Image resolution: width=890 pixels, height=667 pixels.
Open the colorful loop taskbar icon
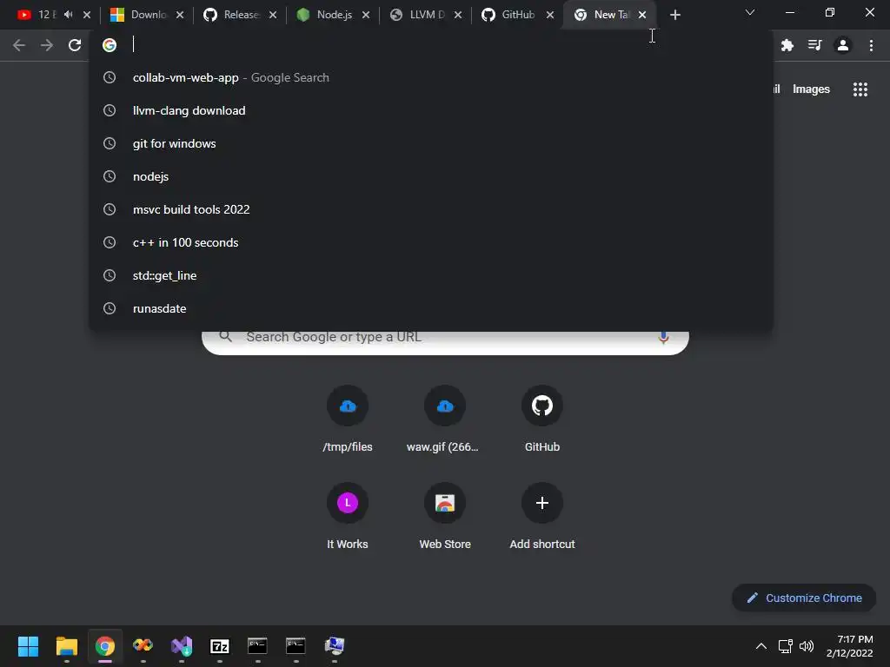(143, 646)
